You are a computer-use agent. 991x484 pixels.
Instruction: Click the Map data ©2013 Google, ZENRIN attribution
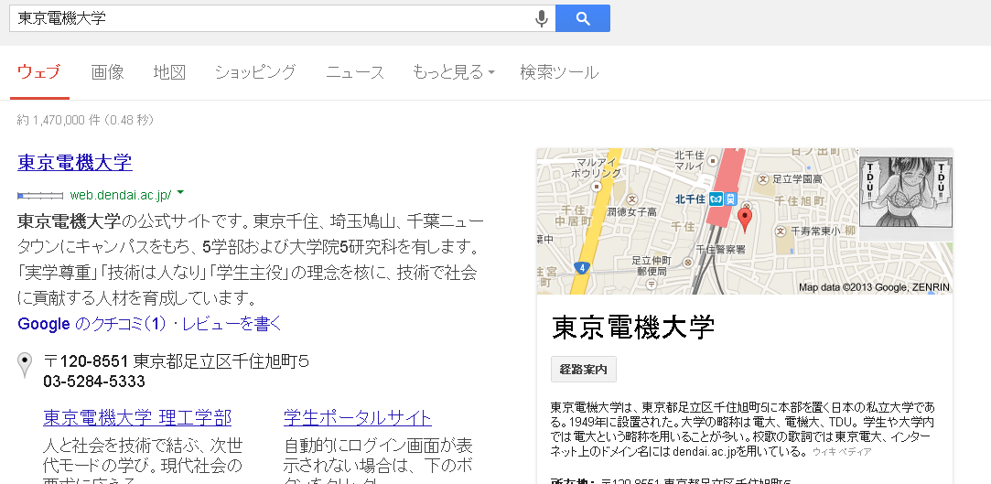874,287
